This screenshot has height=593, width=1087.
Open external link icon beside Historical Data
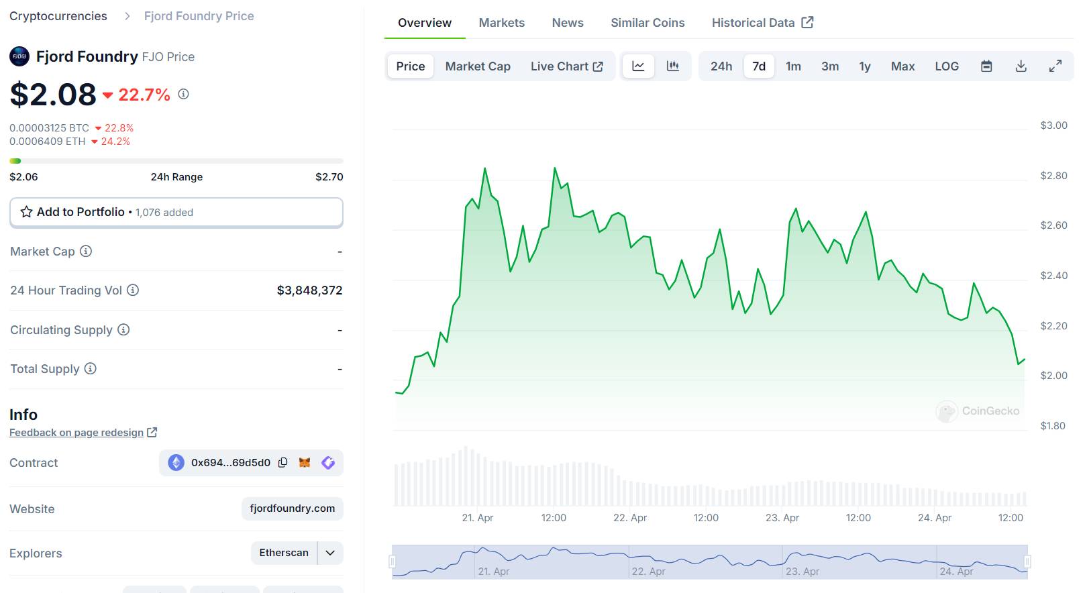coord(808,22)
